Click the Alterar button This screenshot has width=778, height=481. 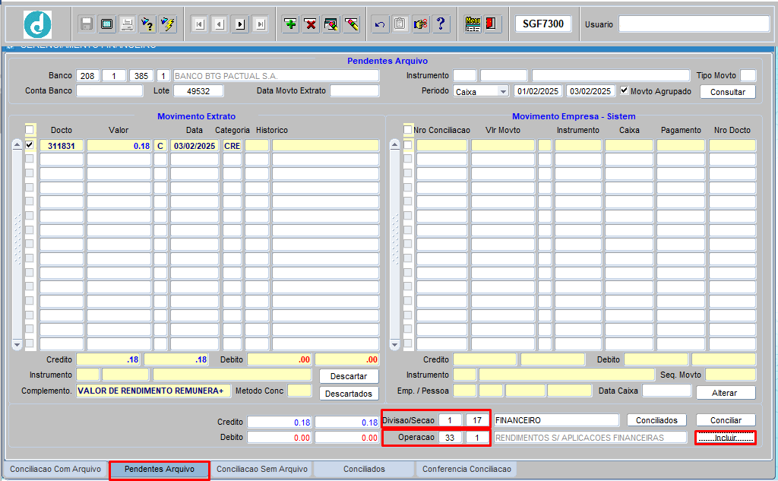(x=724, y=393)
